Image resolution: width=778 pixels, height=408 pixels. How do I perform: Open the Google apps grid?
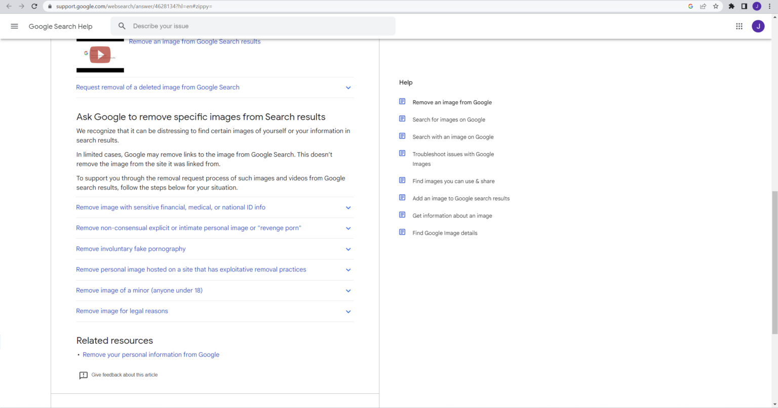click(x=739, y=26)
